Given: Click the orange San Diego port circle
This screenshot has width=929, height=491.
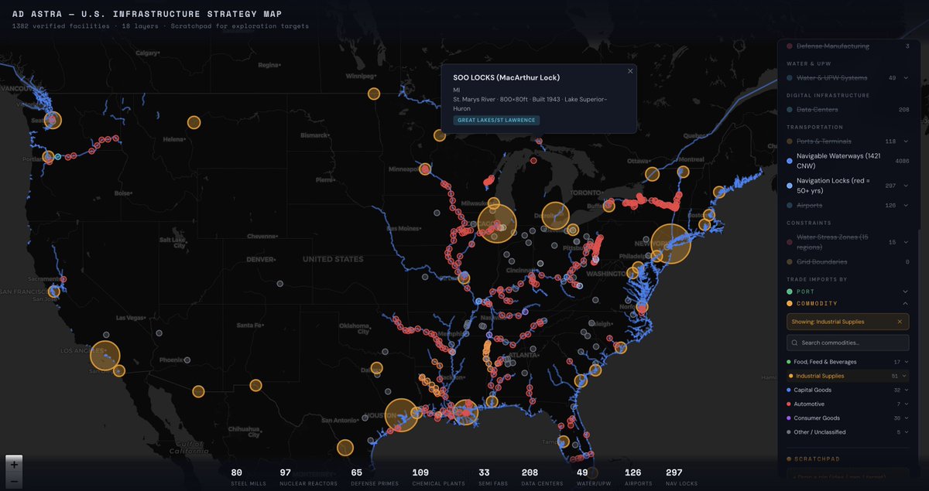Looking at the screenshot, I should [119, 370].
